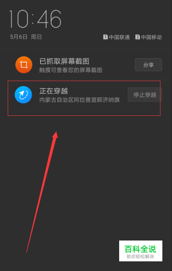Click the red arrow's pointed tip
The image size is (172, 271).
pyautogui.click(x=56, y=132)
